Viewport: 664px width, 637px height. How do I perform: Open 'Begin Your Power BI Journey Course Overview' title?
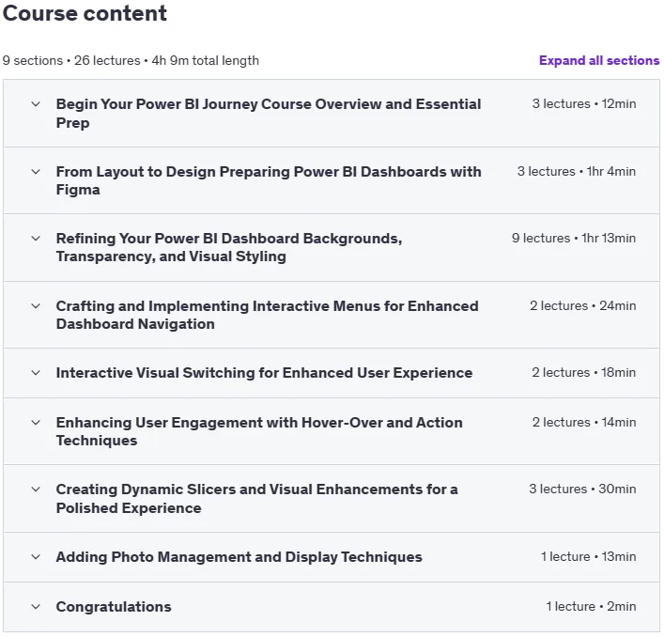tap(269, 114)
